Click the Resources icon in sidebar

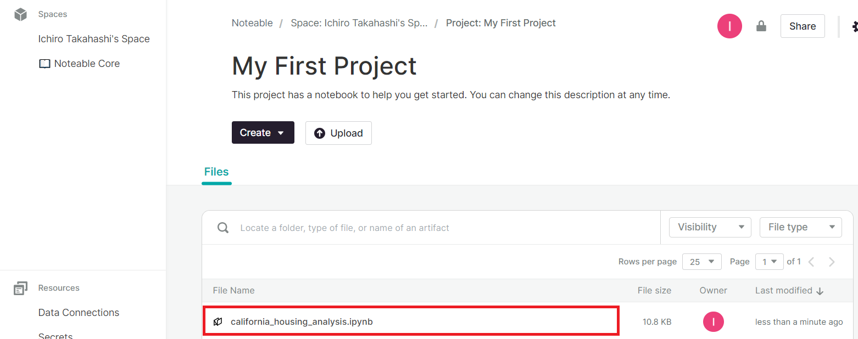click(21, 289)
